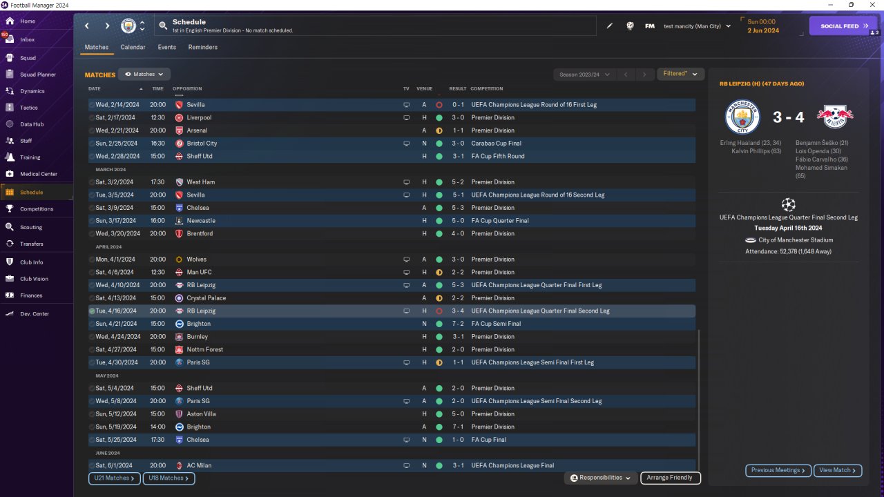Select marker circle for Bristol City match
The image size is (884, 497).
click(92, 144)
